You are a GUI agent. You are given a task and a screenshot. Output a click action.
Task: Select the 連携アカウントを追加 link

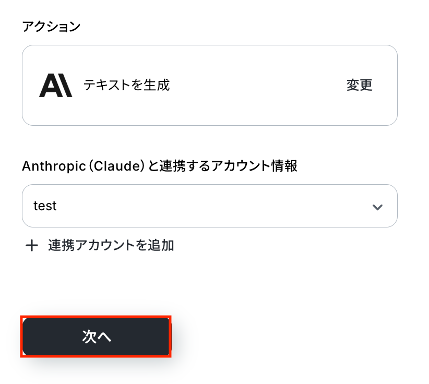(111, 245)
